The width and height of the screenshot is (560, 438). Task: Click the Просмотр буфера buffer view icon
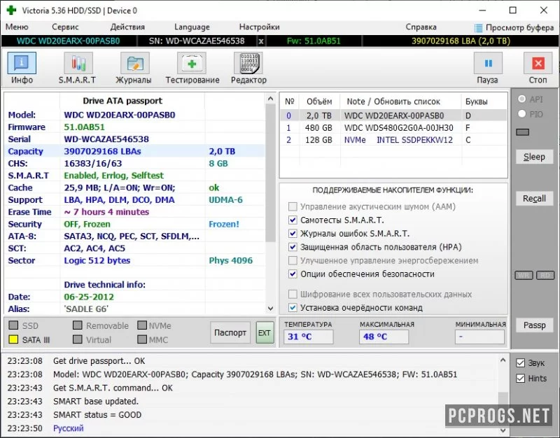click(478, 28)
